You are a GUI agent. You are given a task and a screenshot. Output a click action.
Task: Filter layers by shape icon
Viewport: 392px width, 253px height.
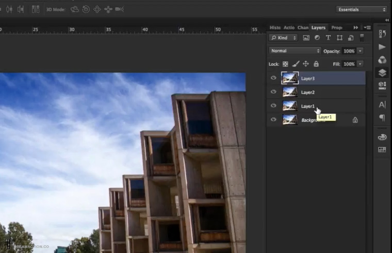pos(339,38)
